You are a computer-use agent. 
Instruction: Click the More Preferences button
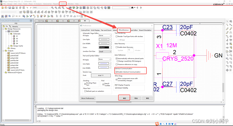click(88, 98)
